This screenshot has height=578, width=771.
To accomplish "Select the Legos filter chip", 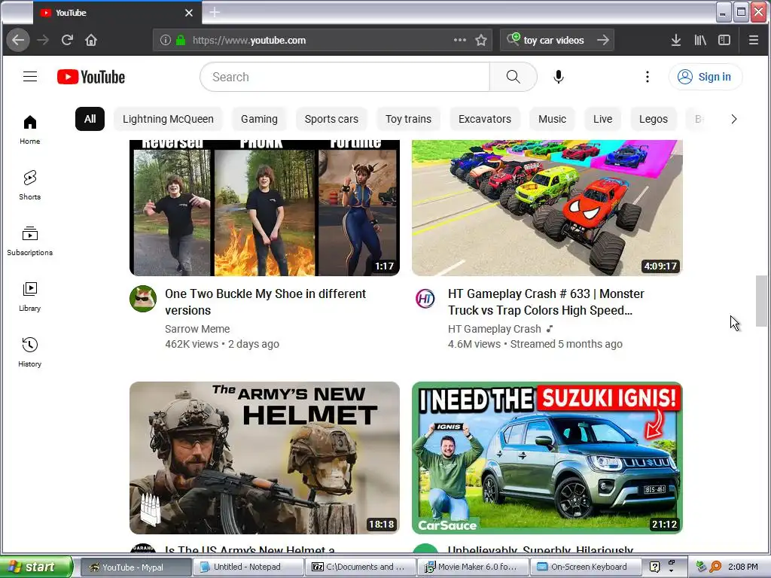I will (x=653, y=119).
